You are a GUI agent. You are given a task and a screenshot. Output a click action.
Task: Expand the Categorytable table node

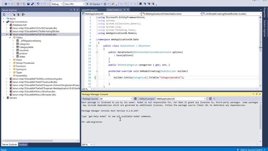coord(13,47)
